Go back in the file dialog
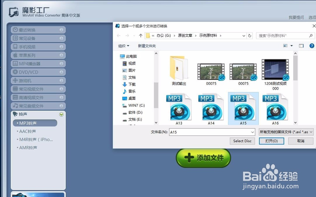Viewport: 316px width, 197px height. 119,36
